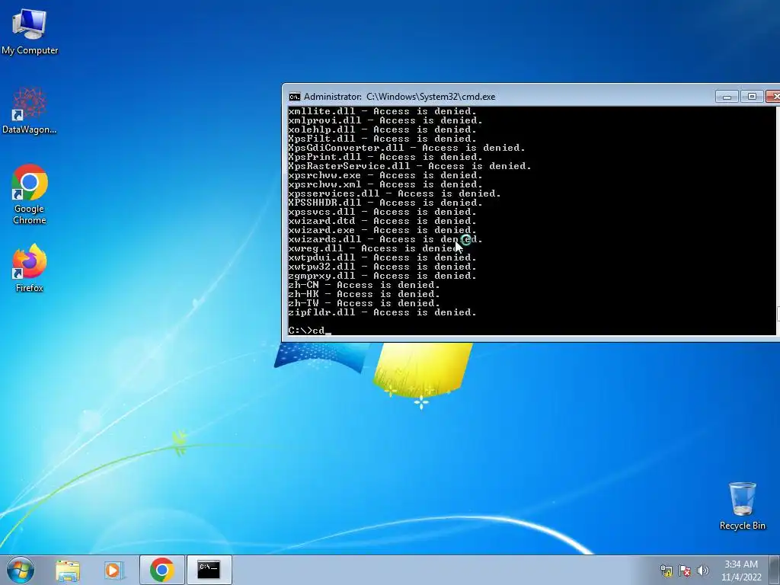The height and width of the screenshot is (585, 780).
Task: Click the 'zh-CN - Access is denied.' line
Action: [x=363, y=285]
